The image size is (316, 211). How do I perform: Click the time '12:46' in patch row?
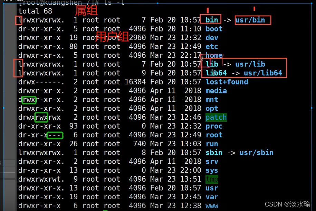point(191,117)
